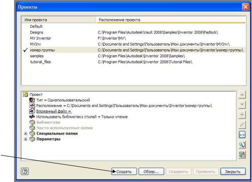Select the МУInv project

[x=36, y=44]
